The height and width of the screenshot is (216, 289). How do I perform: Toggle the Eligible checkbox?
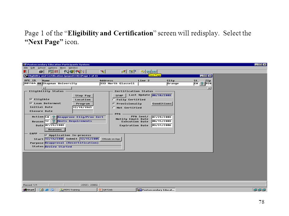tap(31, 99)
